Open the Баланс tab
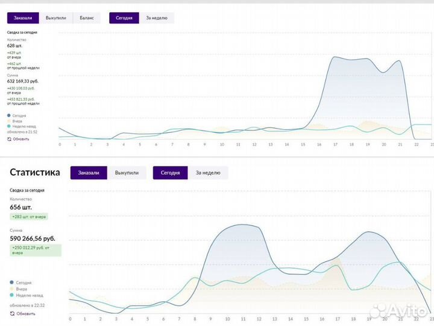The height and width of the screenshot is (326, 434). (87, 18)
